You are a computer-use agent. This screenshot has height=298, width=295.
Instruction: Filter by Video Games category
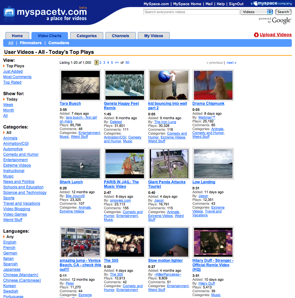click(15, 214)
